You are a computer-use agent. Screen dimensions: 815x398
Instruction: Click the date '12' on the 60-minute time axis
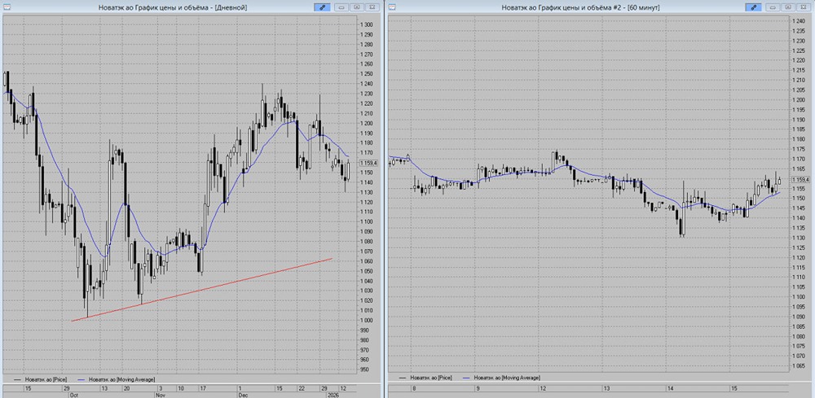pyautogui.click(x=542, y=388)
